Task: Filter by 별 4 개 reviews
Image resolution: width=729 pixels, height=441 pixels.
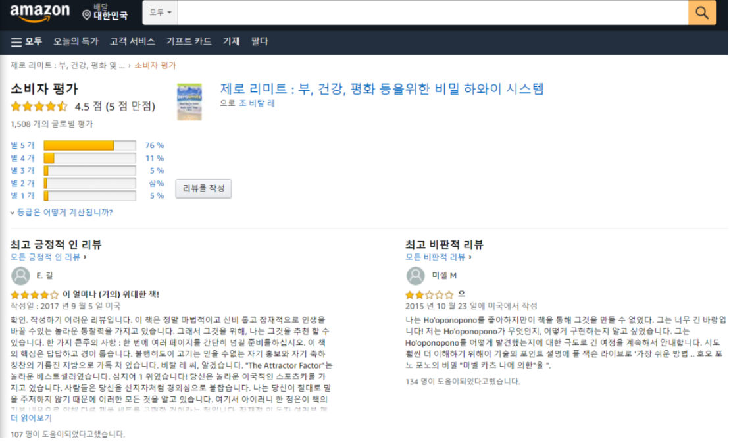Action: click(x=23, y=158)
